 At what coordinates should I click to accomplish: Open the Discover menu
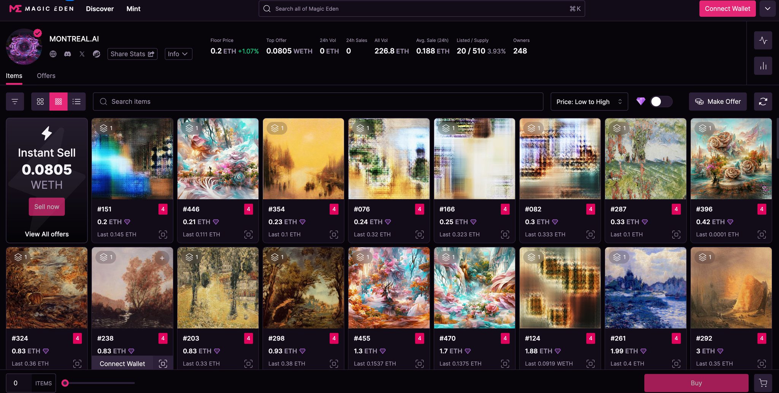100,9
